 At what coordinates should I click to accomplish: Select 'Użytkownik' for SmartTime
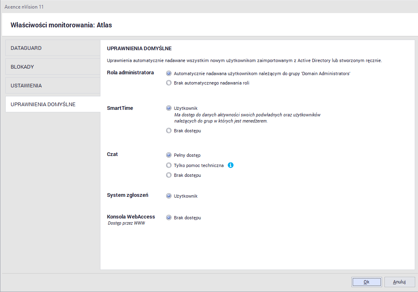tap(169, 108)
